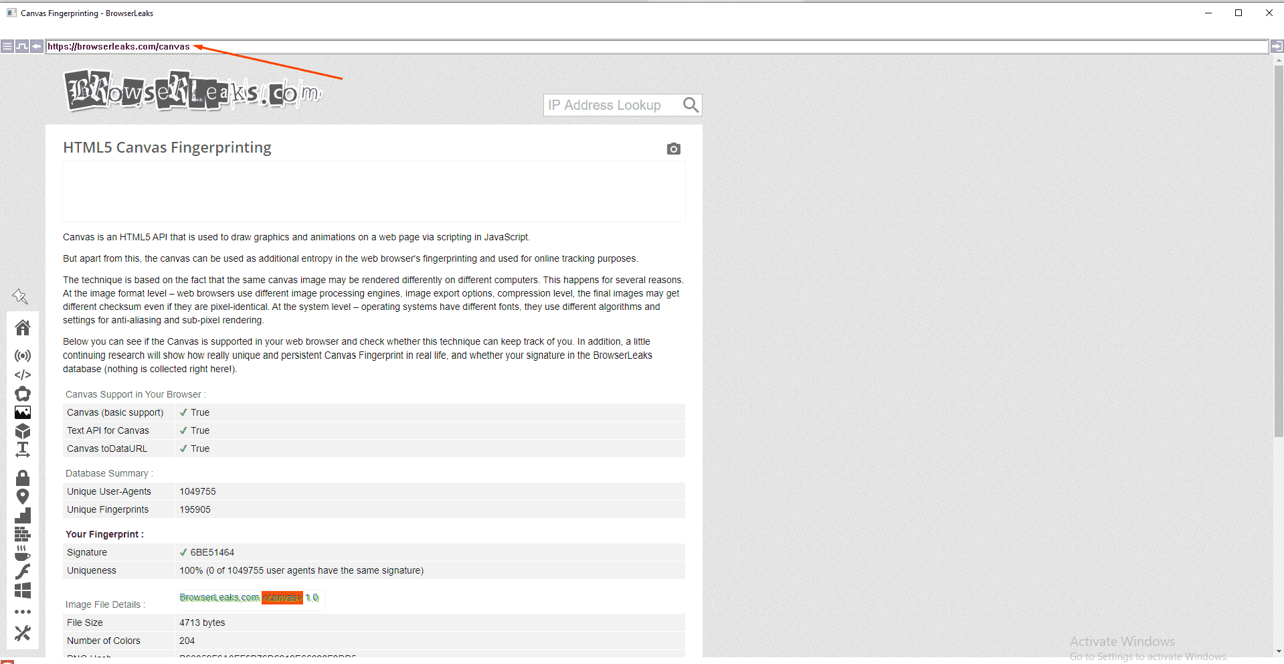Open the JavaScript code brackets sidebar icon
Viewport: 1284px width, 664px height.
coord(23,375)
